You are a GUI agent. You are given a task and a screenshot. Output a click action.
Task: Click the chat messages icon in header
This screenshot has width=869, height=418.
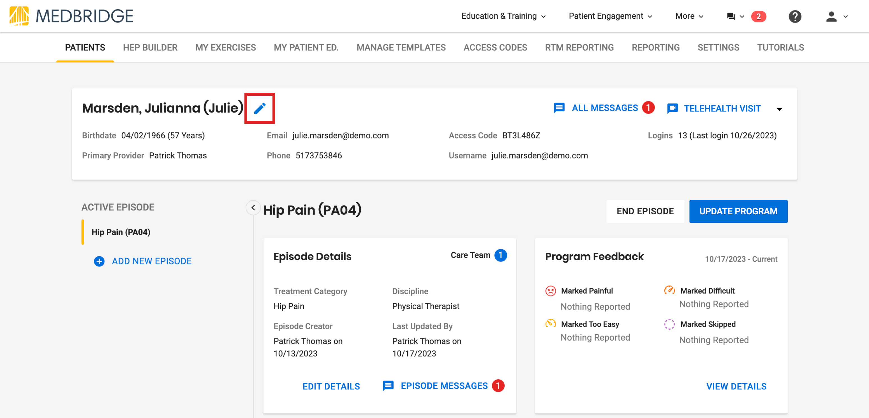tap(731, 16)
